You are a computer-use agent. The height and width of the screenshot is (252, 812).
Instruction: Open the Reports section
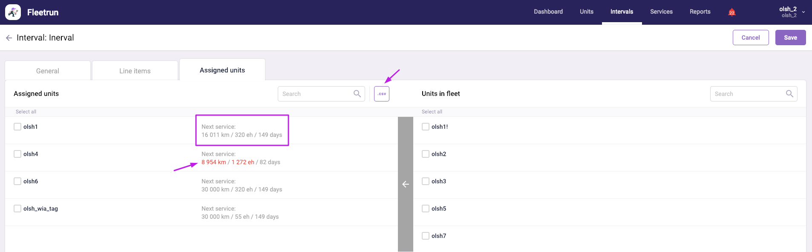pyautogui.click(x=700, y=12)
